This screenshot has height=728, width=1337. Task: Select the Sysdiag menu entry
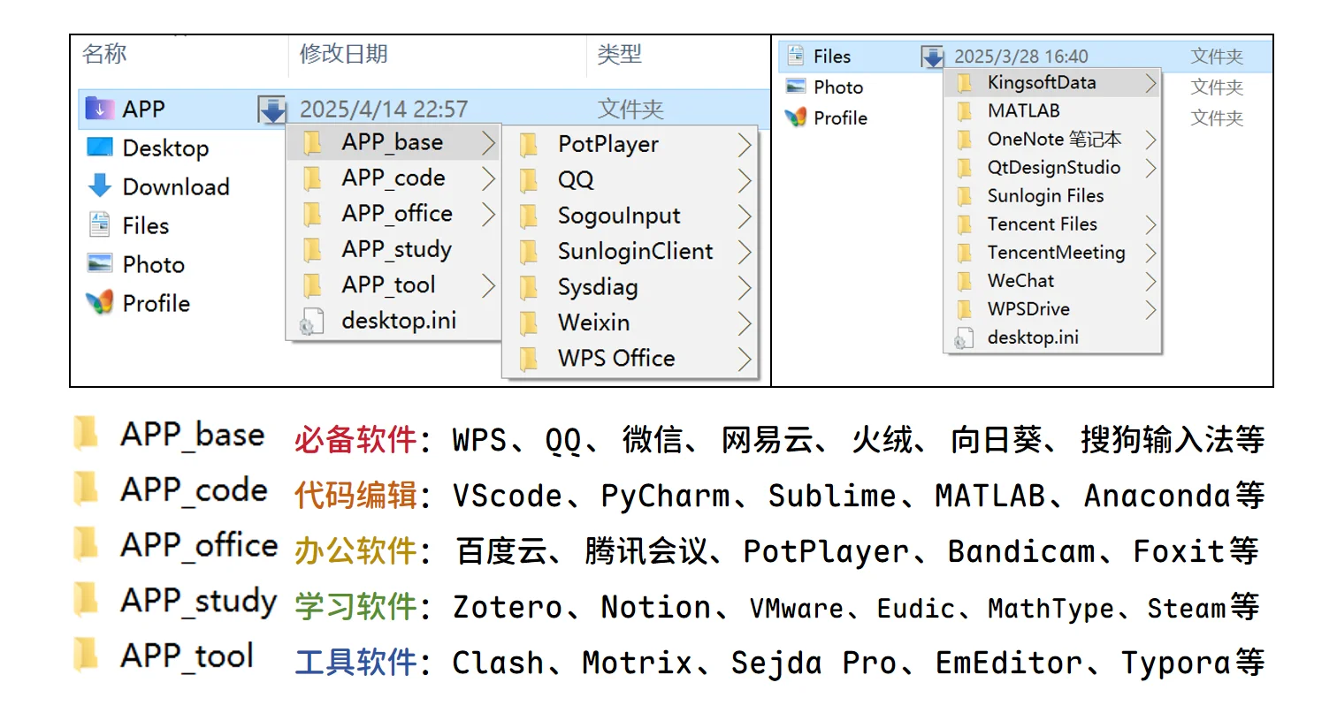tap(631, 287)
